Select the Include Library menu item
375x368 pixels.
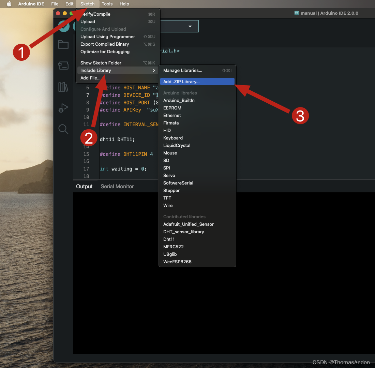click(x=118, y=70)
